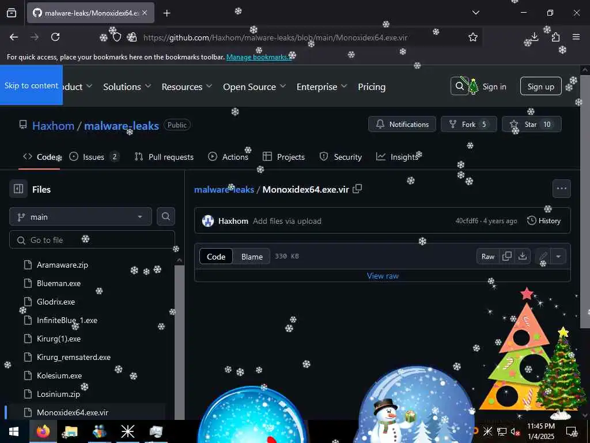This screenshot has height=443, width=590.
Task: Open the Add files via upload commit
Action: pyautogui.click(x=287, y=221)
